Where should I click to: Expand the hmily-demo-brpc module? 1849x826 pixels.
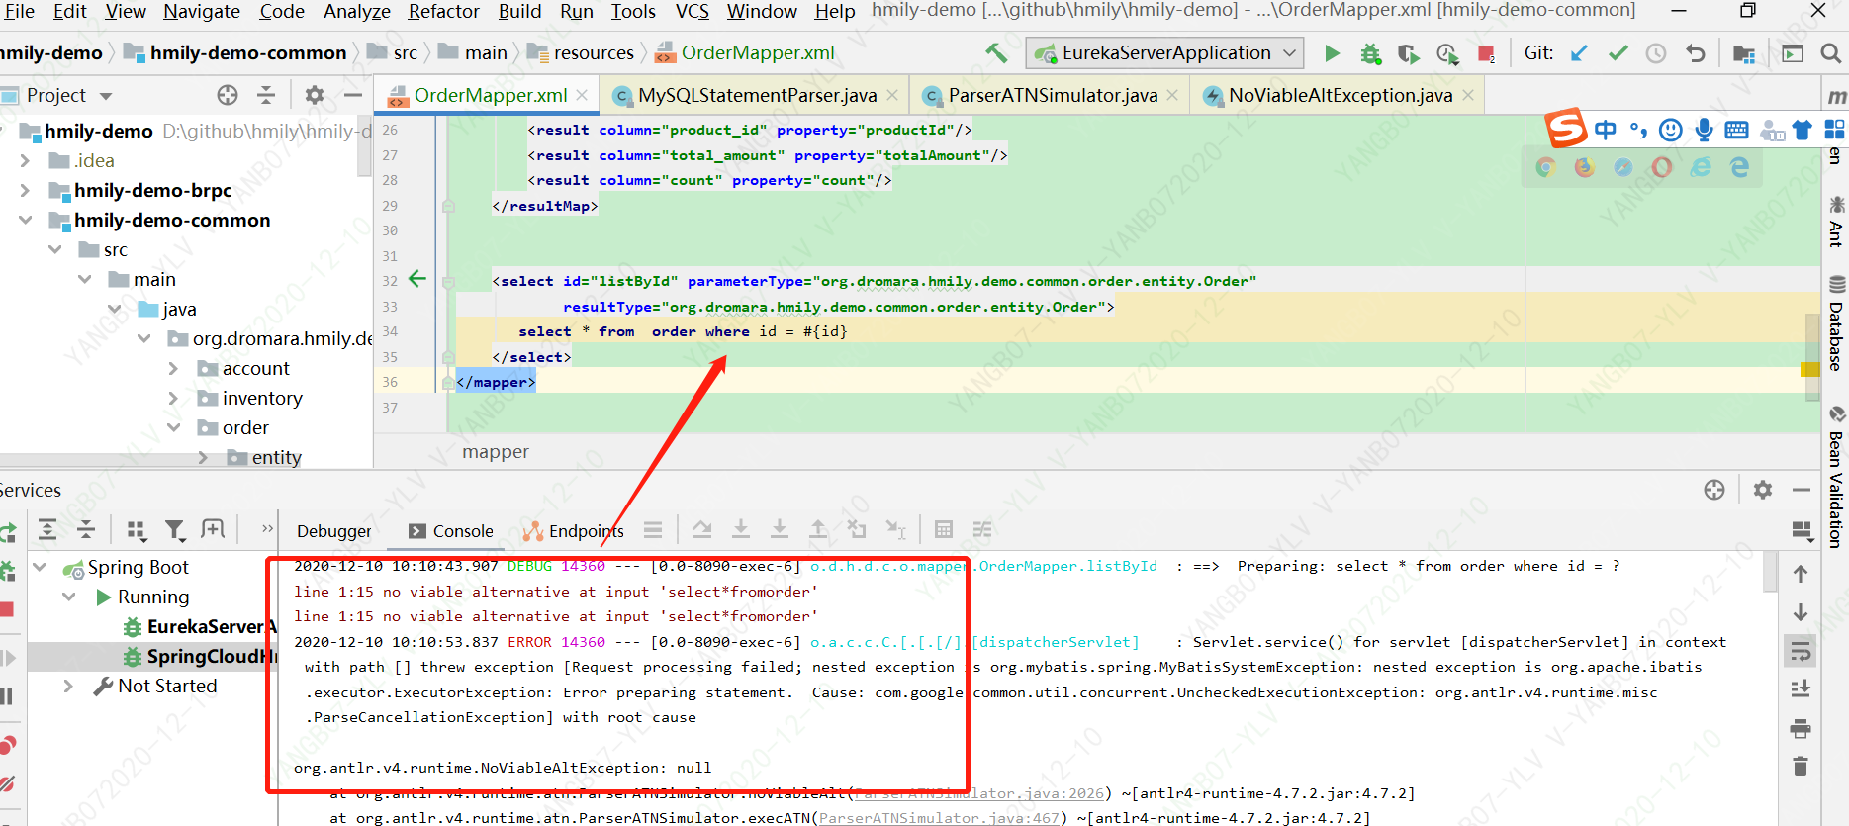[25, 190]
